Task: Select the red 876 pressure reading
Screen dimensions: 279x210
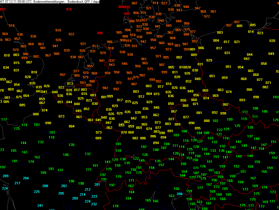Action: pyautogui.click(x=69, y=9)
